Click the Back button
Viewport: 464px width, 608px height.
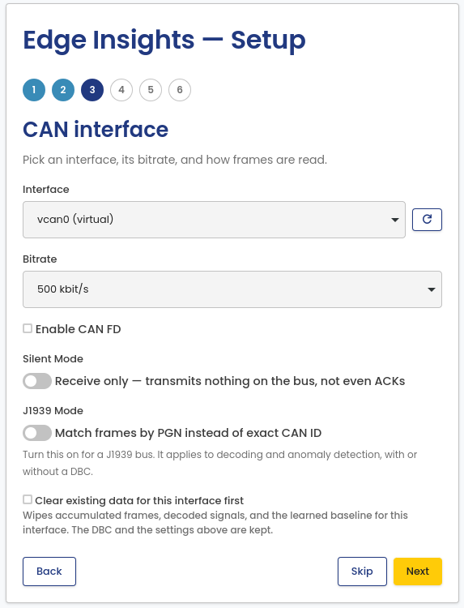point(49,572)
